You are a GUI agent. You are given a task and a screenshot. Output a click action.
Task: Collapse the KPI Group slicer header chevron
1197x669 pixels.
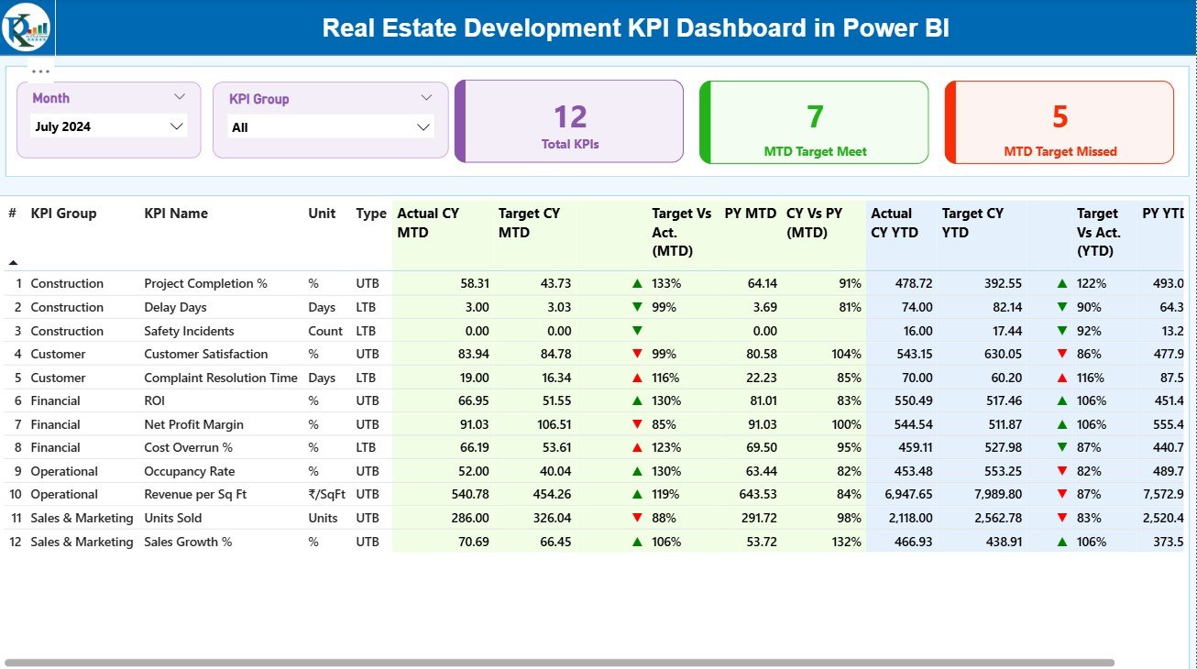click(x=426, y=98)
